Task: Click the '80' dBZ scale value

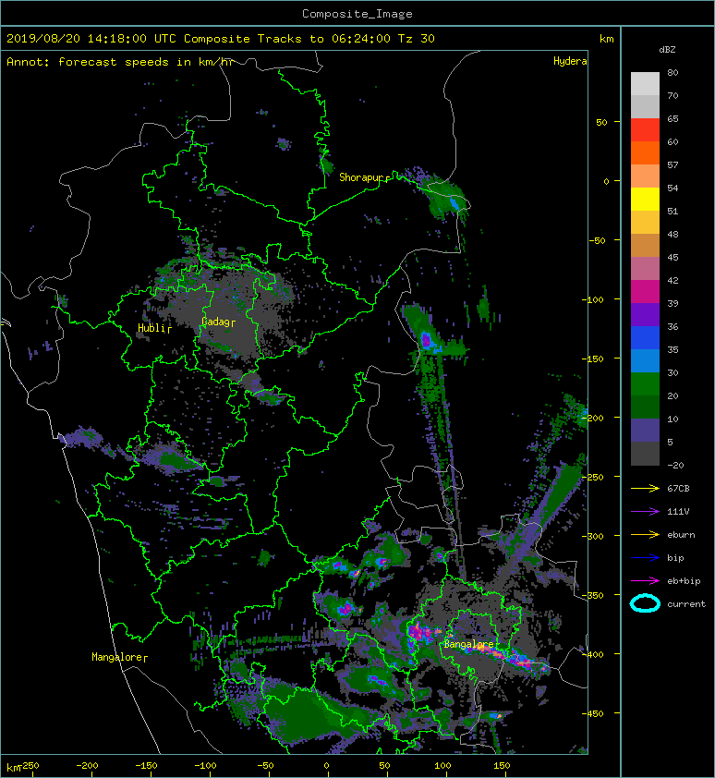Action: coord(673,72)
